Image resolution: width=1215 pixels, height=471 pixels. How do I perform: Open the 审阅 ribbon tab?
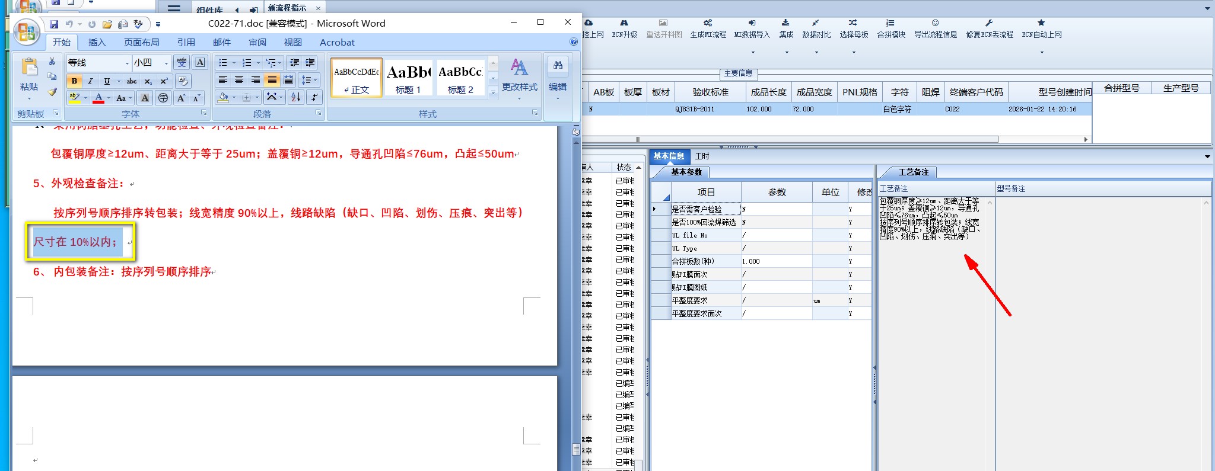point(257,42)
